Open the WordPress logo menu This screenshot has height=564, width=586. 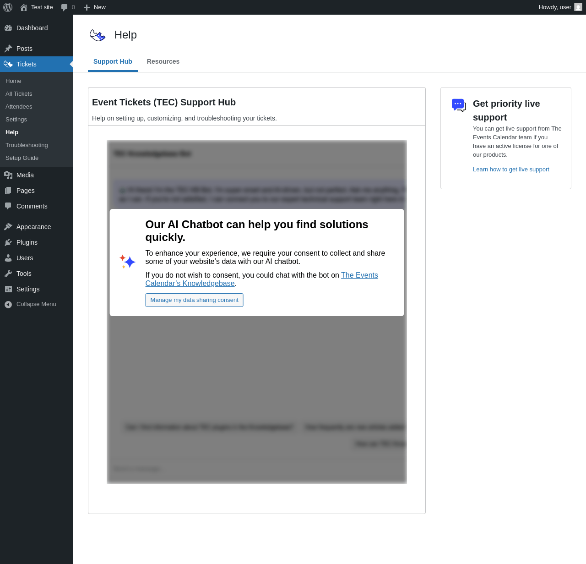8,7
